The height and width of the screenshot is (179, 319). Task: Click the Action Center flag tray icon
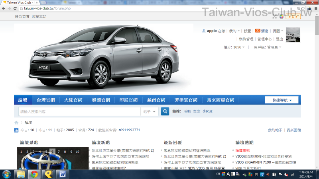point(280,174)
